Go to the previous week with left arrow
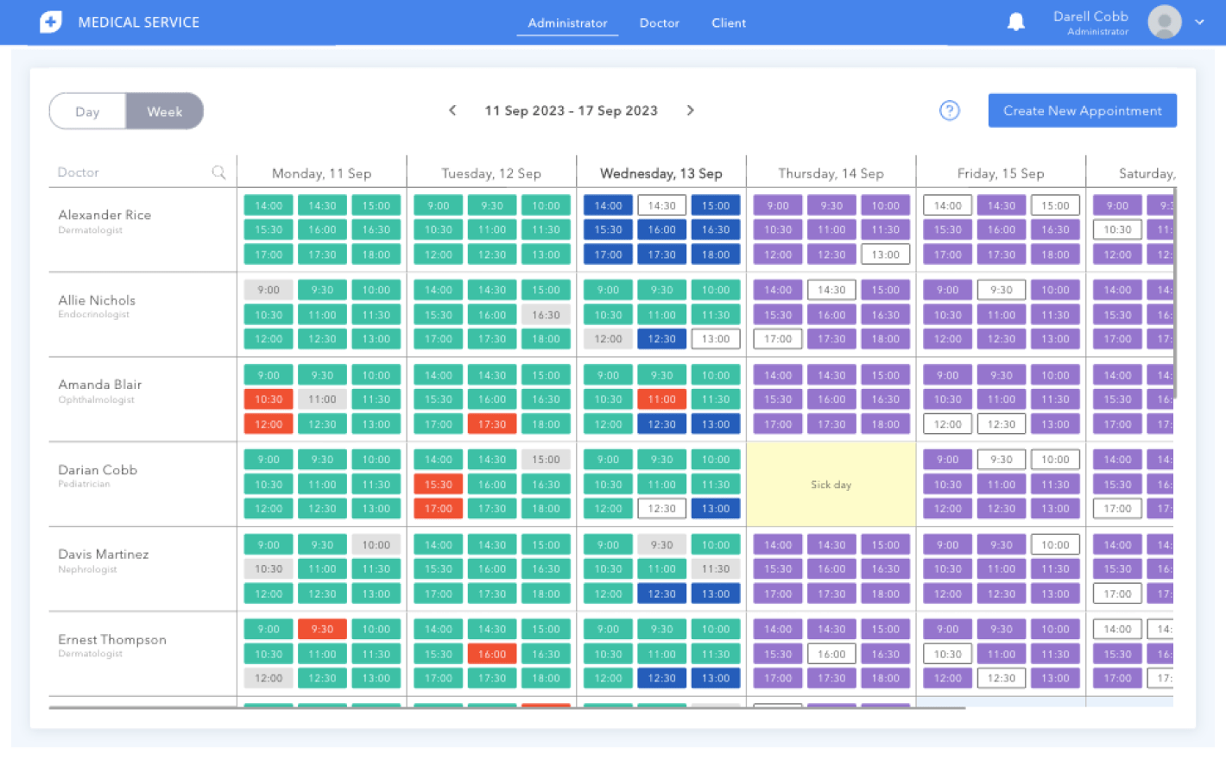This screenshot has height=759, width=1226. (x=452, y=110)
